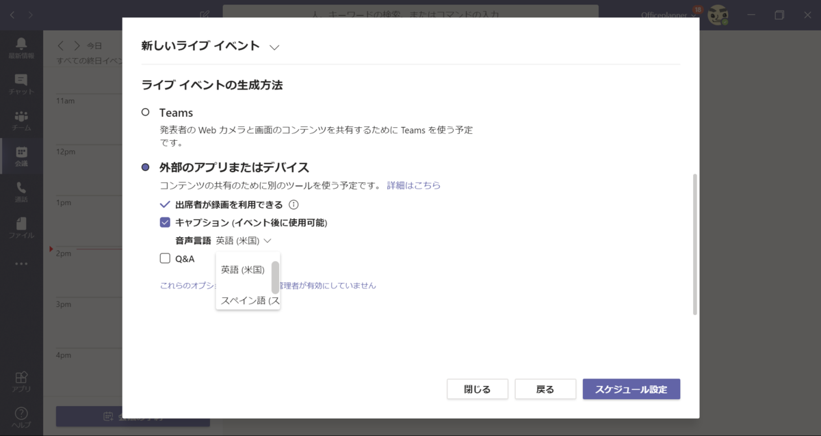Click the 4pm time slot label
Image resolution: width=821 pixels, height=436 pixels.
(64, 355)
